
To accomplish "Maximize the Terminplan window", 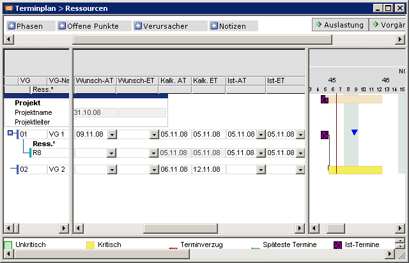I will coord(388,8).
